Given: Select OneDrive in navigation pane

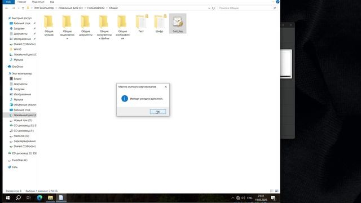Looking at the screenshot, I should pyautogui.click(x=15, y=67).
